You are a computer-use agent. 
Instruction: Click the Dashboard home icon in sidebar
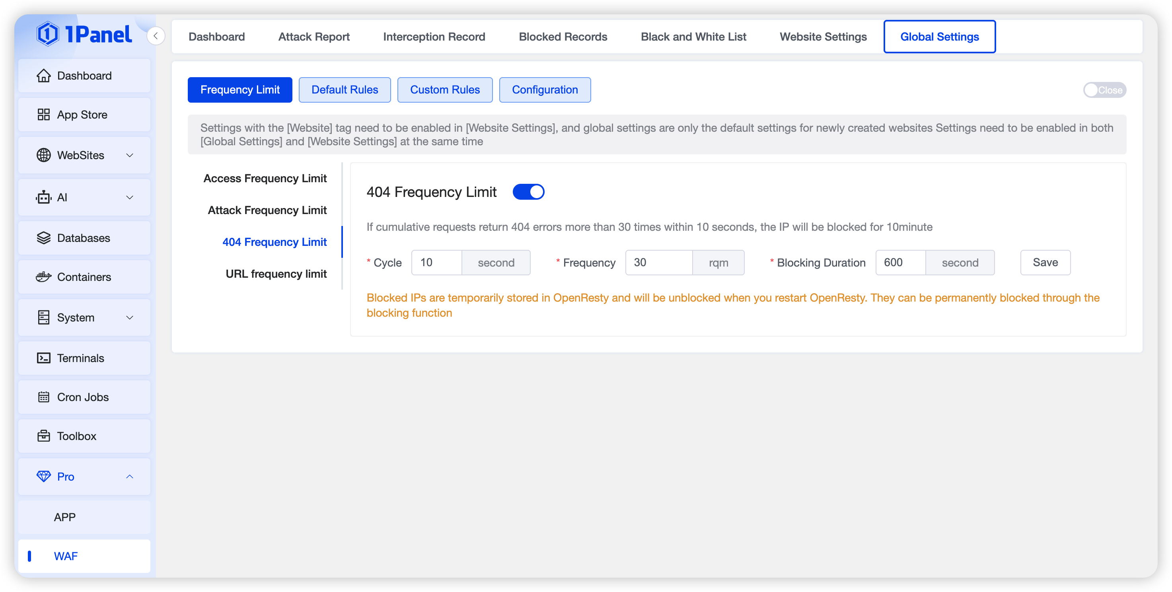43,76
